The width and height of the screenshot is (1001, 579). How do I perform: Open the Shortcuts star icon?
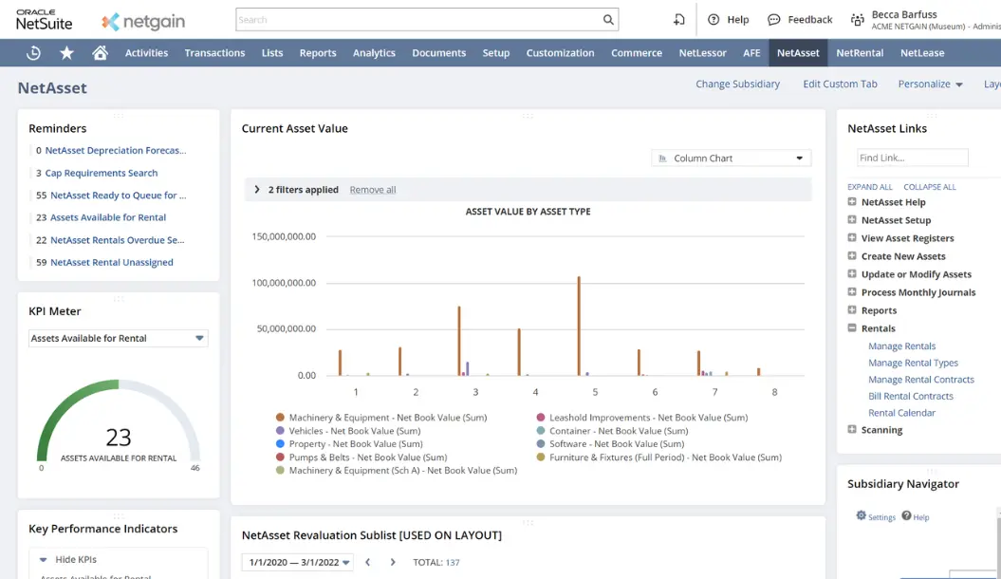[x=66, y=53]
